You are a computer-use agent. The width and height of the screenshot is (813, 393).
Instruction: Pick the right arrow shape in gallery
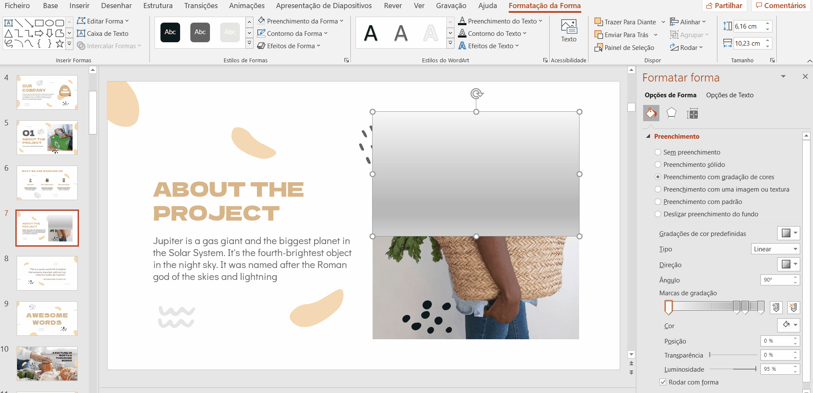[39, 33]
